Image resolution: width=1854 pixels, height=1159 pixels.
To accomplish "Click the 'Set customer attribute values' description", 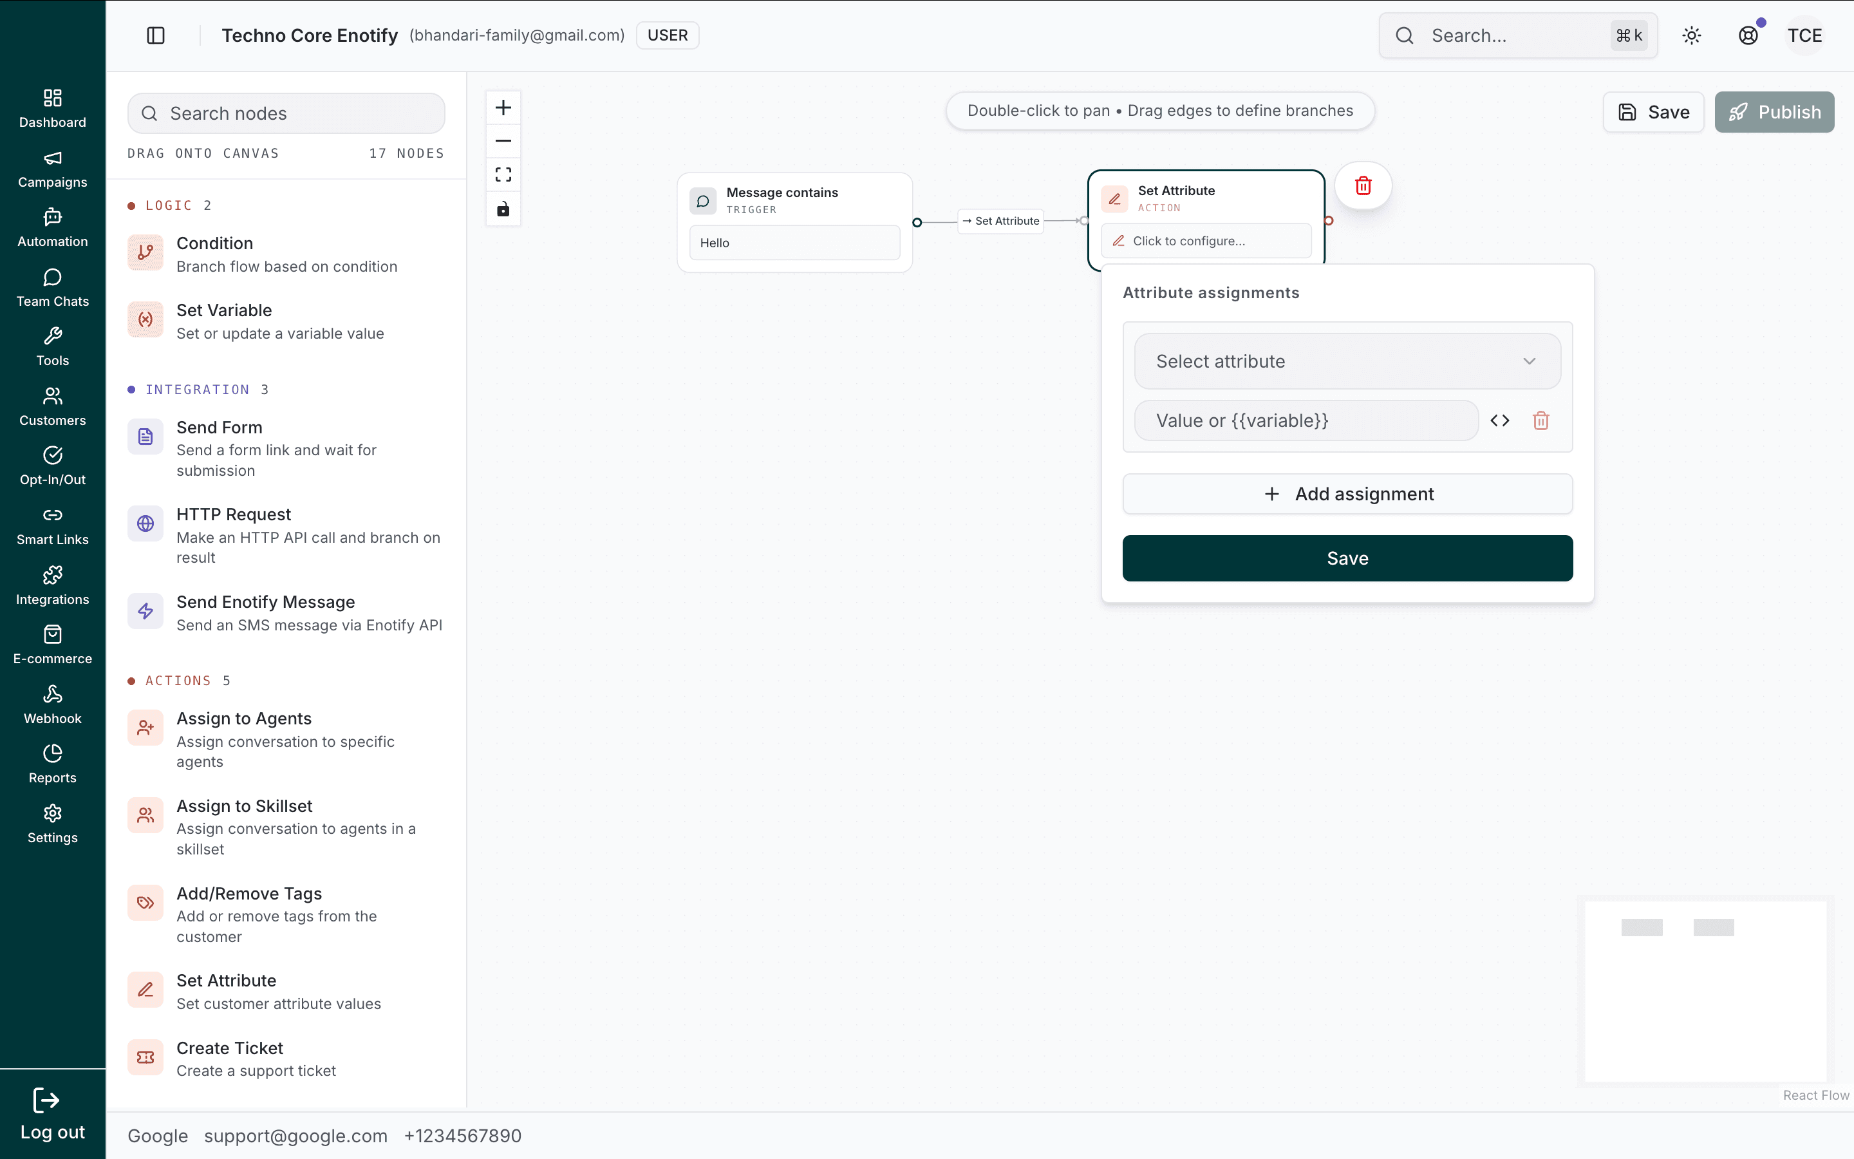I will [x=278, y=1003].
